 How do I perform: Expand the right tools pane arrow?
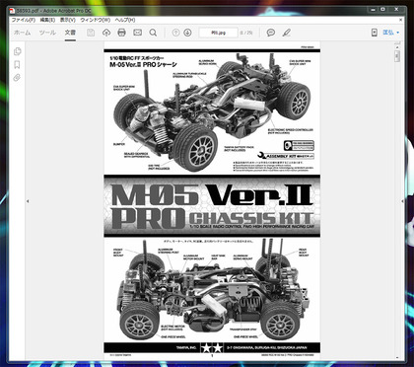point(403,201)
